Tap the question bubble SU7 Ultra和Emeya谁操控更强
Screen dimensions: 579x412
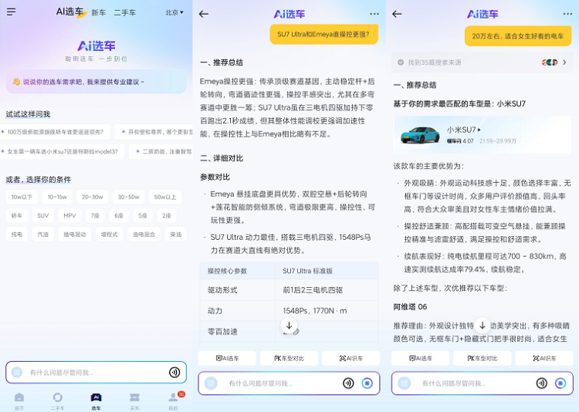pyautogui.click(x=323, y=34)
